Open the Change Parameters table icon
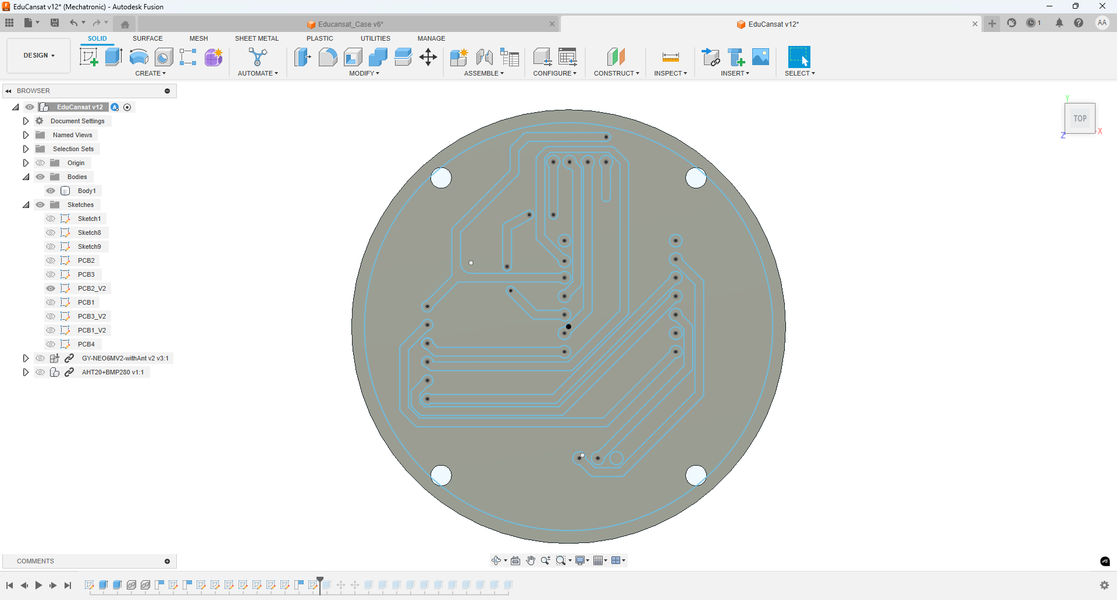1117x600 pixels. [568, 57]
